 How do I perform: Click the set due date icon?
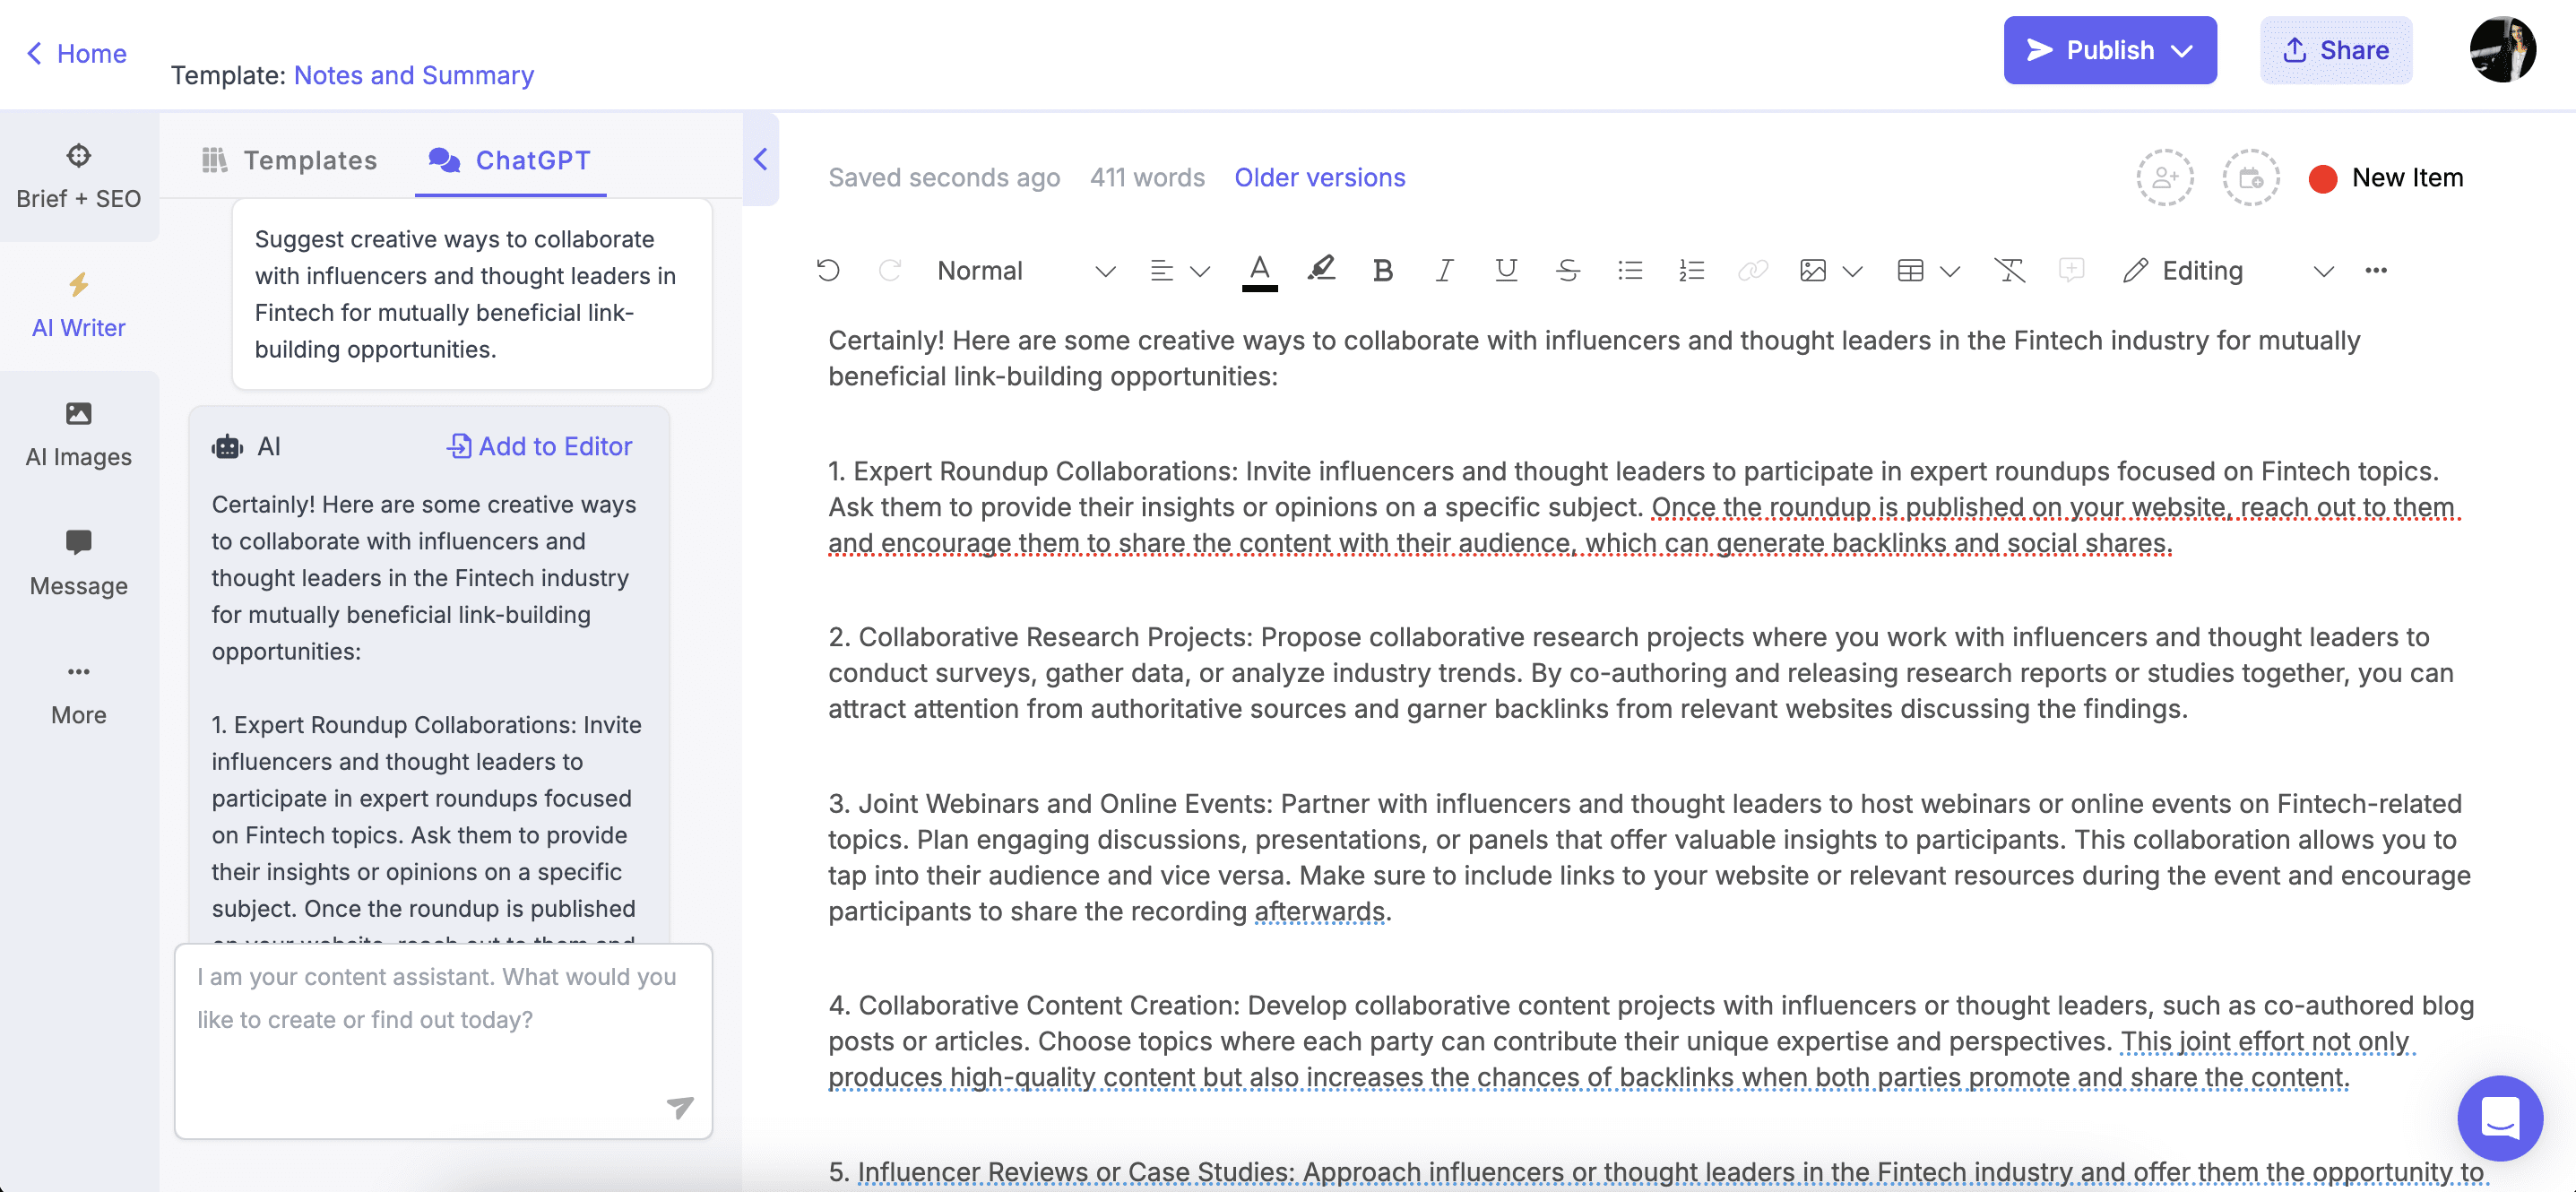pos(2250,178)
